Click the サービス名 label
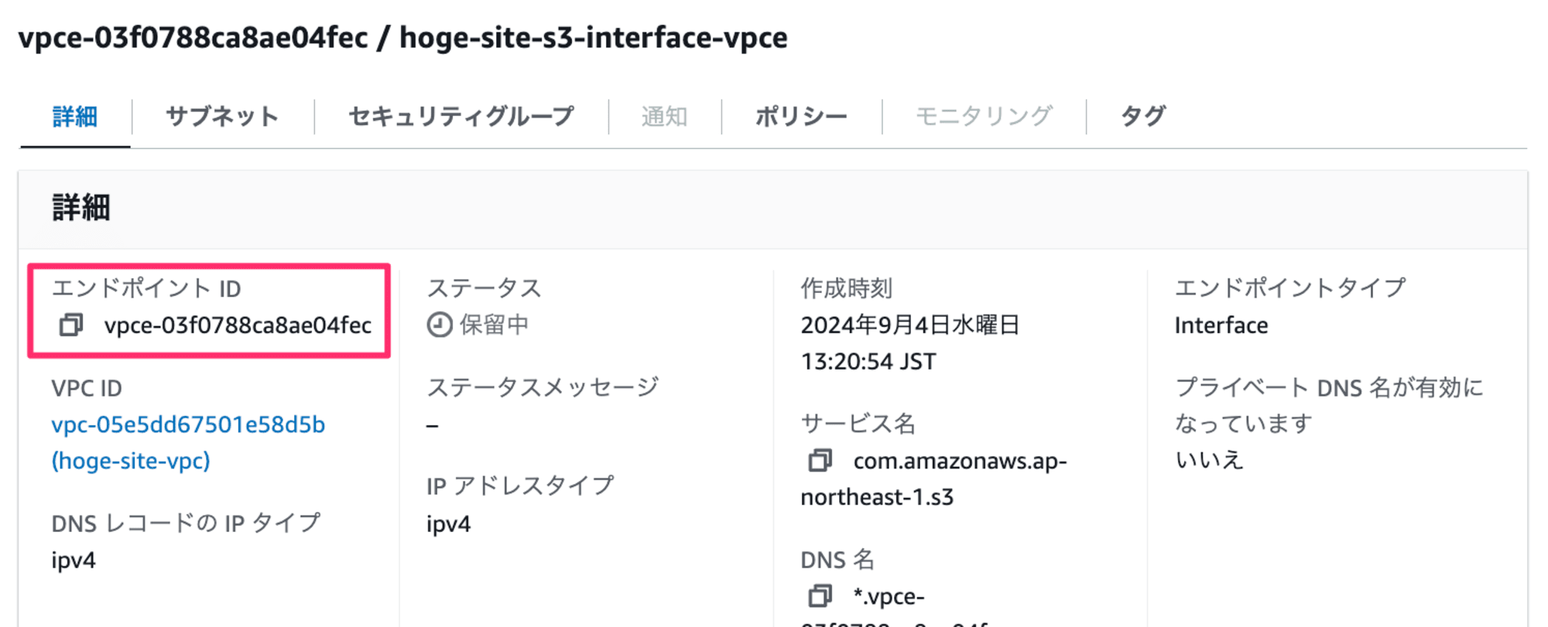Image resolution: width=1548 pixels, height=627 pixels. [x=858, y=424]
